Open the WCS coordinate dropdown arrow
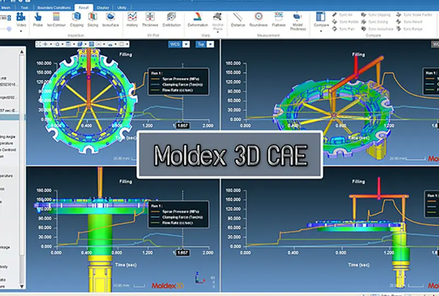439x296 pixels. [x=186, y=44]
